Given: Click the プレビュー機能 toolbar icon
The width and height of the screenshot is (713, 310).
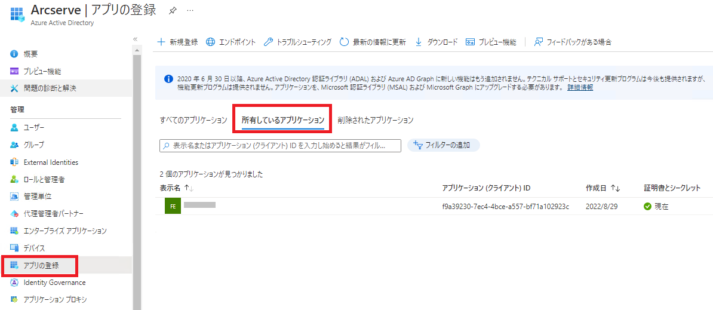Looking at the screenshot, I should tap(470, 42).
